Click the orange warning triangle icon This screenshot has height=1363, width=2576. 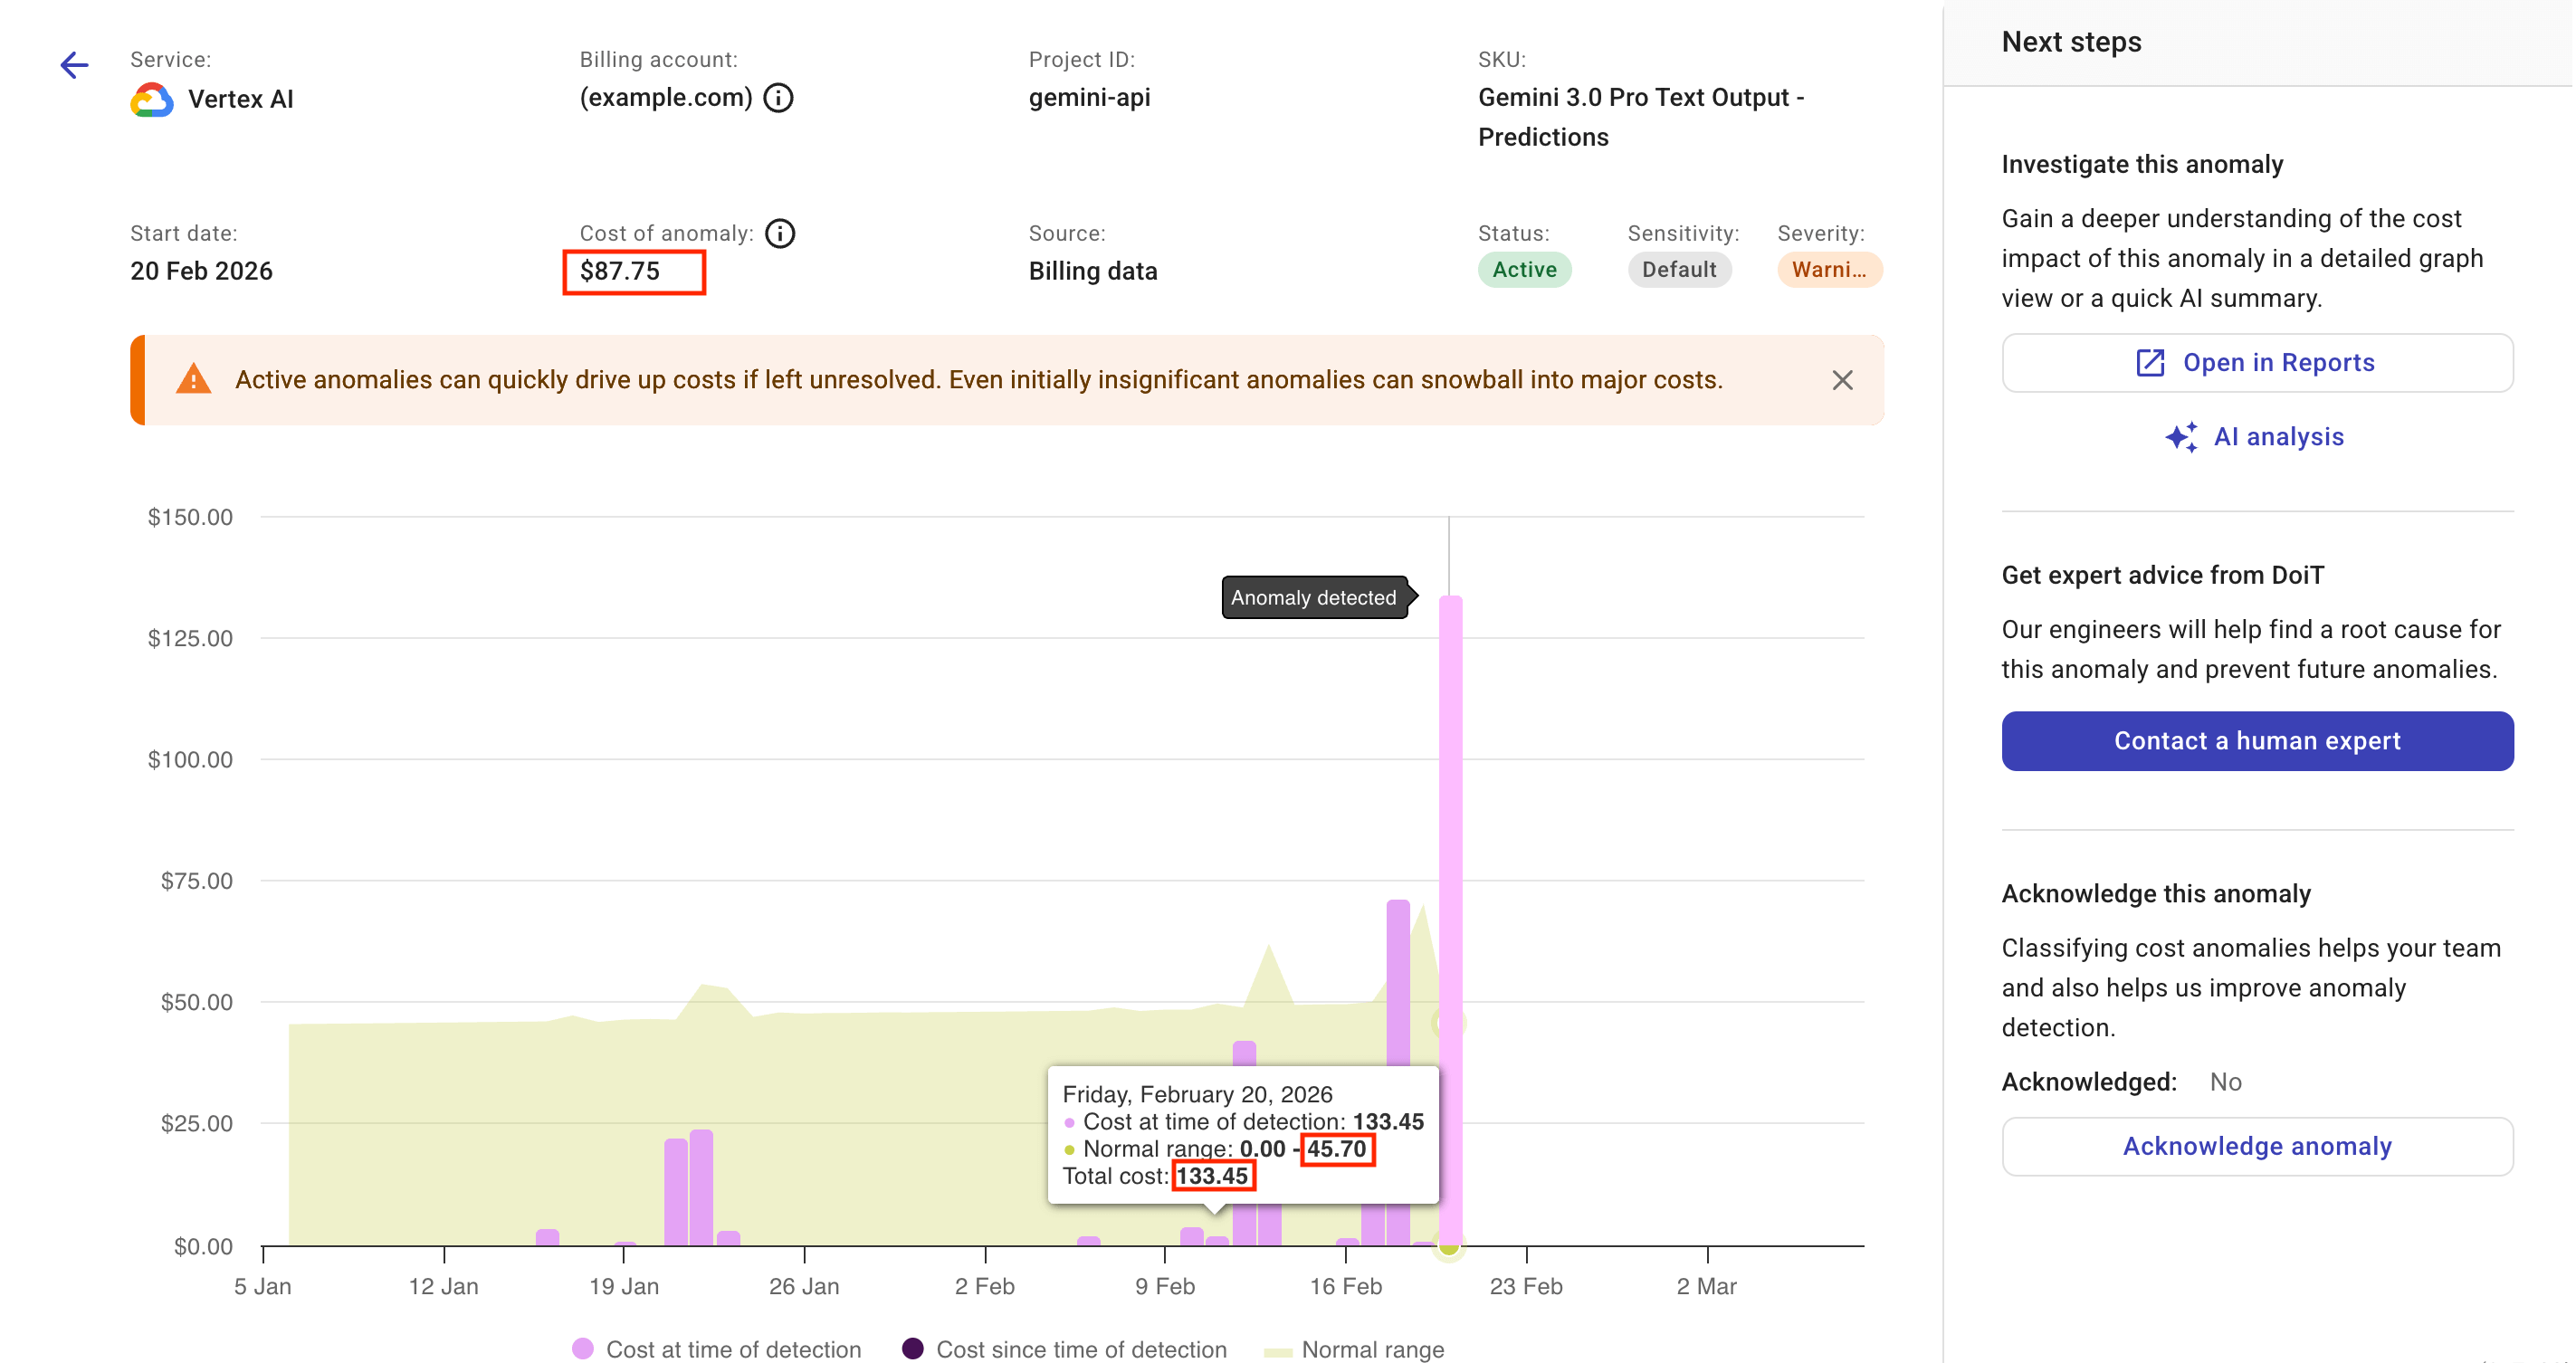[x=193, y=380]
